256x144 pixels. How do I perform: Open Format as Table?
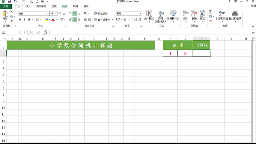coord(160,16)
